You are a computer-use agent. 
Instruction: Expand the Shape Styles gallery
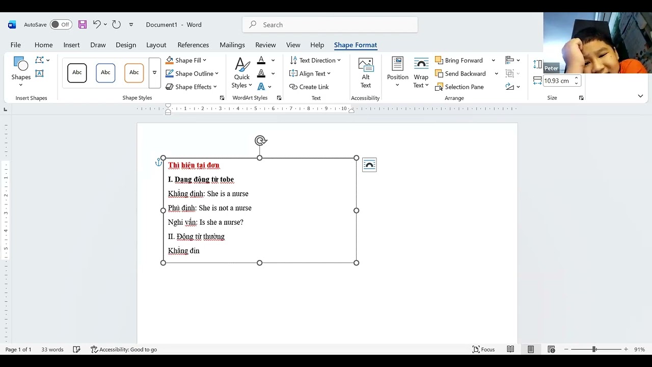coord(154,73)
